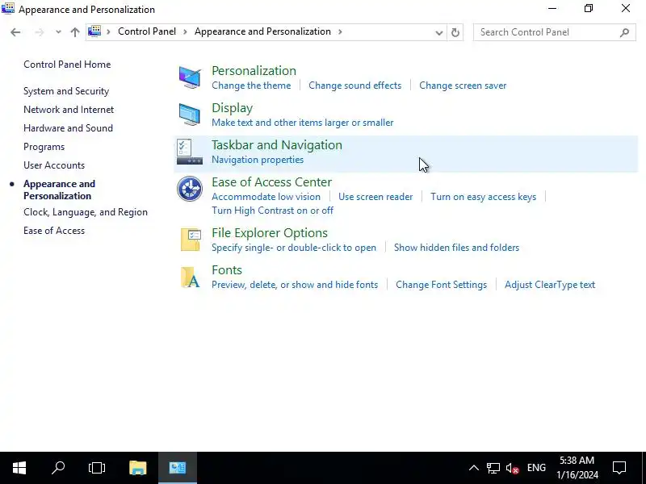Open Task View on the taskbar
This screenshot has height=484, width=646.
coord(97,468)
